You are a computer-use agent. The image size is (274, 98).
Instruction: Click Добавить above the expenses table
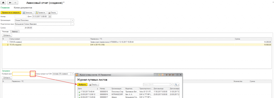click(7, 36)
